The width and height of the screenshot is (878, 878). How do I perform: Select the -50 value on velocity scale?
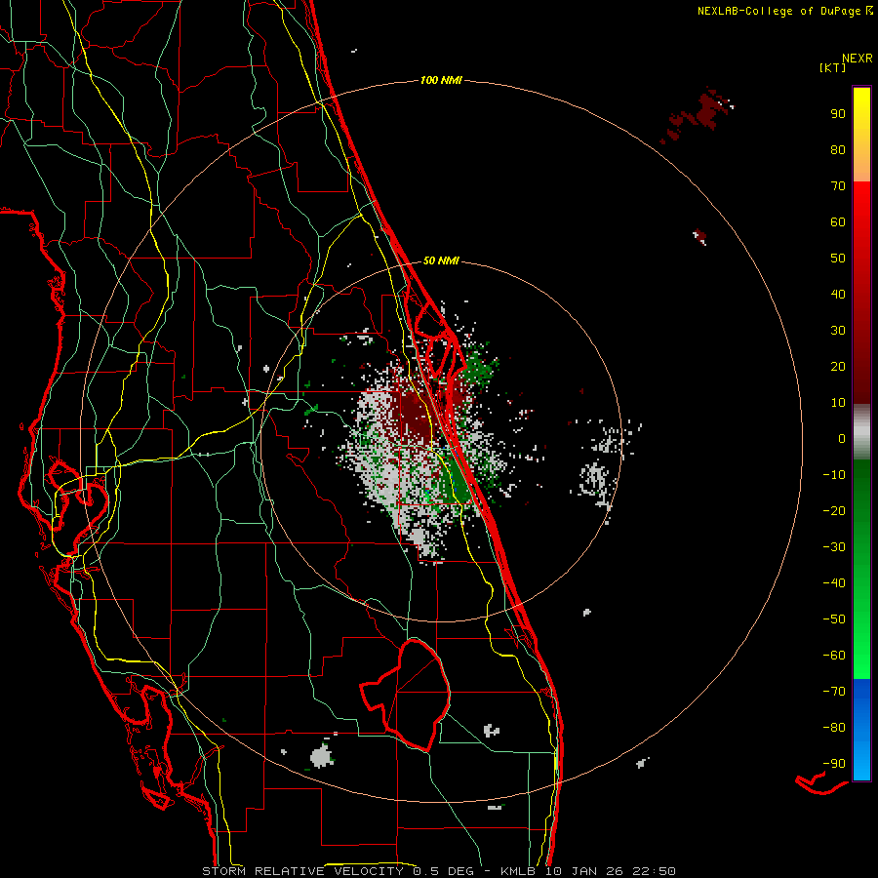834,619
